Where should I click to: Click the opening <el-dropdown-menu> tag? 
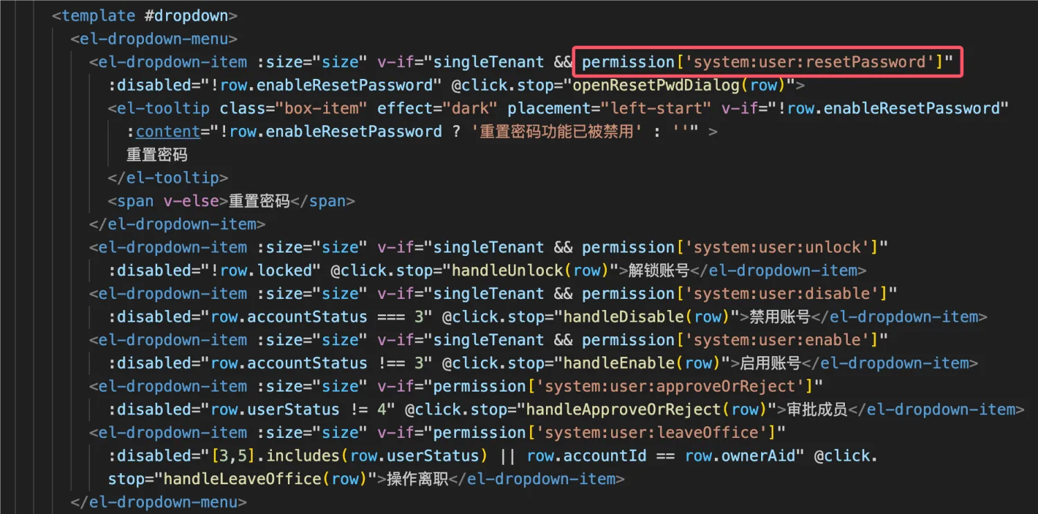pyautogui.click(x=154, y=39)
